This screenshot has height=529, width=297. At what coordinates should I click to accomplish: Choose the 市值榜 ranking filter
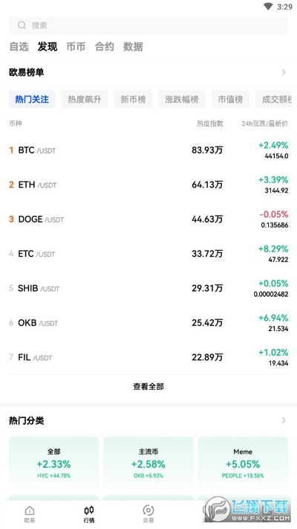click(x=230, y=99)
